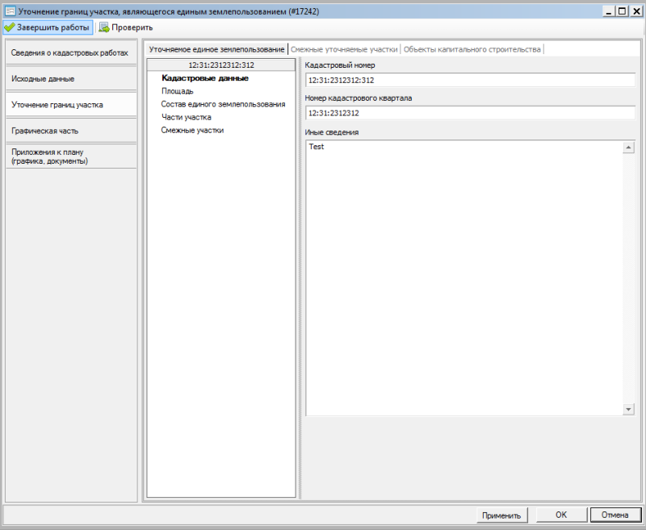Screen dimensions: 646x530
Task: Select Уточняемое единое землепользование tab
Action: coord(216,49)
